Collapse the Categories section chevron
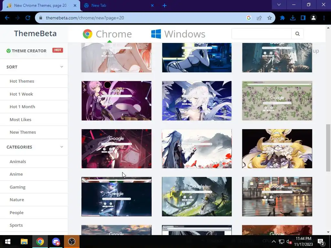This screenshot has height=248, width=331. [62, 147]
